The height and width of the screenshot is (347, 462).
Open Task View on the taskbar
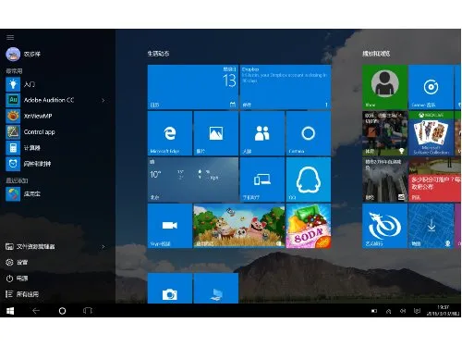click(88, 311)
